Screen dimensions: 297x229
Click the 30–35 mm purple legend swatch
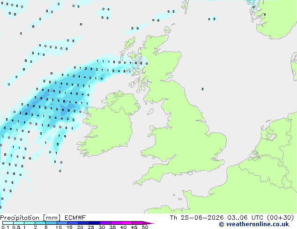(105, 223)
